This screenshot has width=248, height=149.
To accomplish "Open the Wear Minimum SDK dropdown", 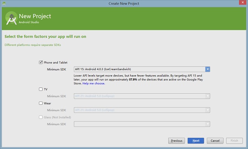I will (x=142, y=110).
